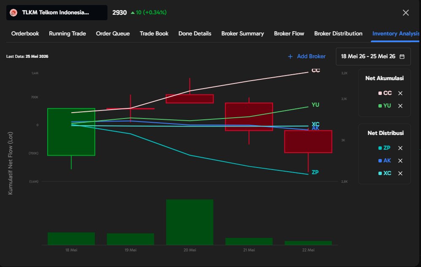Open the Broker Summary tab
Screen dimensions: 421x267
(242, 34)
